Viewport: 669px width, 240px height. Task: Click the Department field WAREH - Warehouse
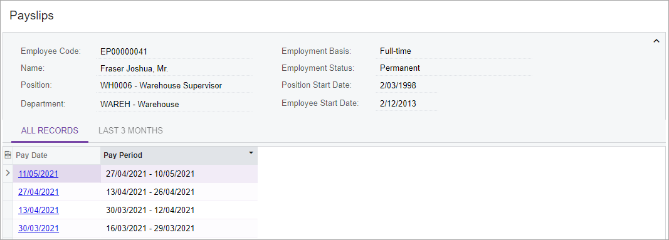coord(174,105)
